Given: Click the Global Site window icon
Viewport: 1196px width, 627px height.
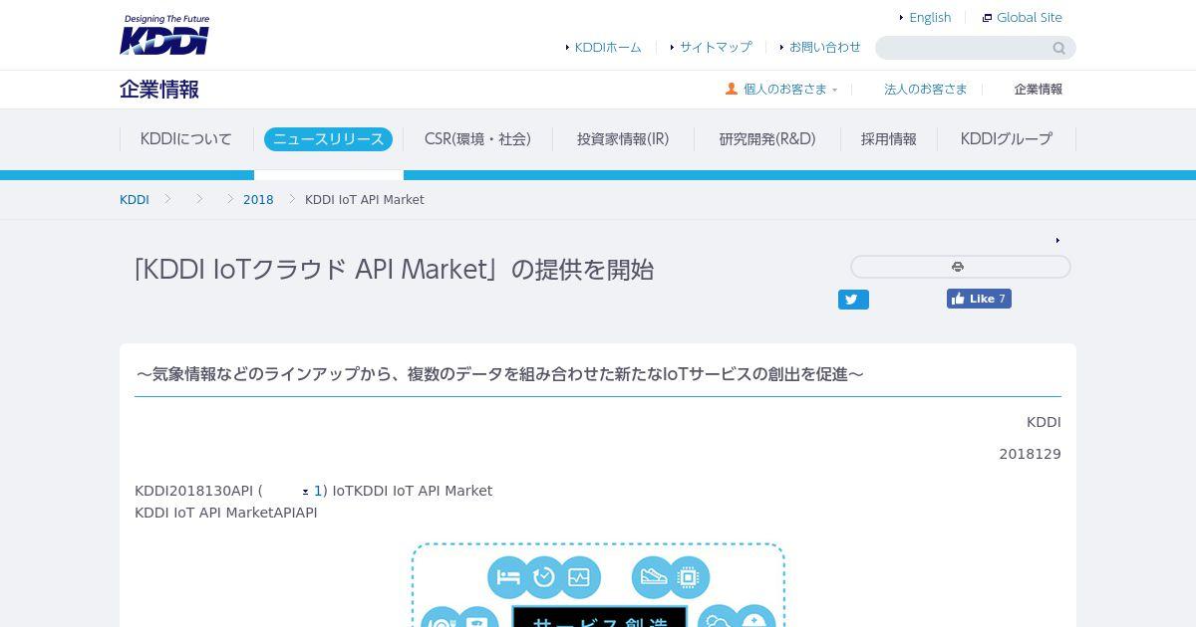Looking at the screenshot, I should (x=987, y=18).
